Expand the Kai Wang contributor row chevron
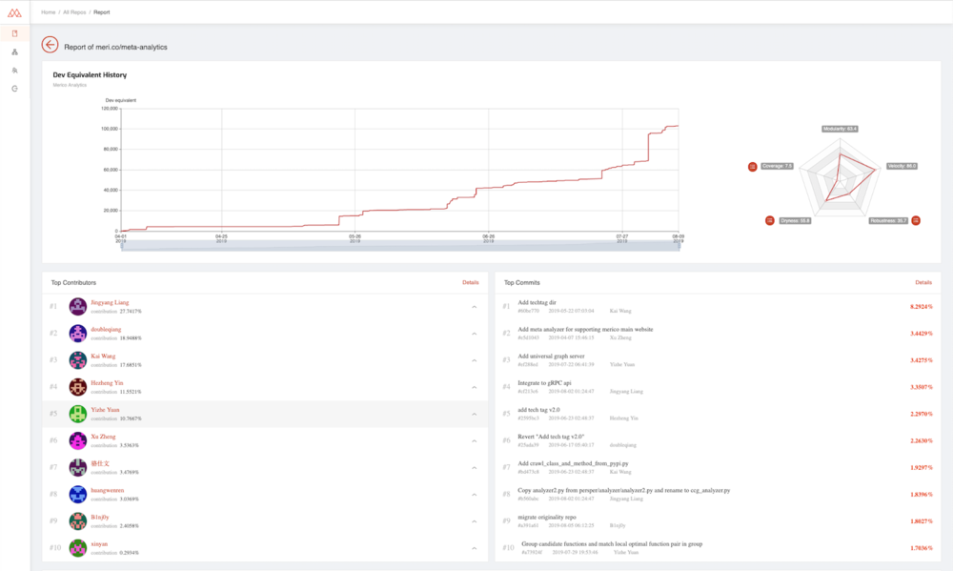This screenshot has width=953, height=571. point(474,360)
